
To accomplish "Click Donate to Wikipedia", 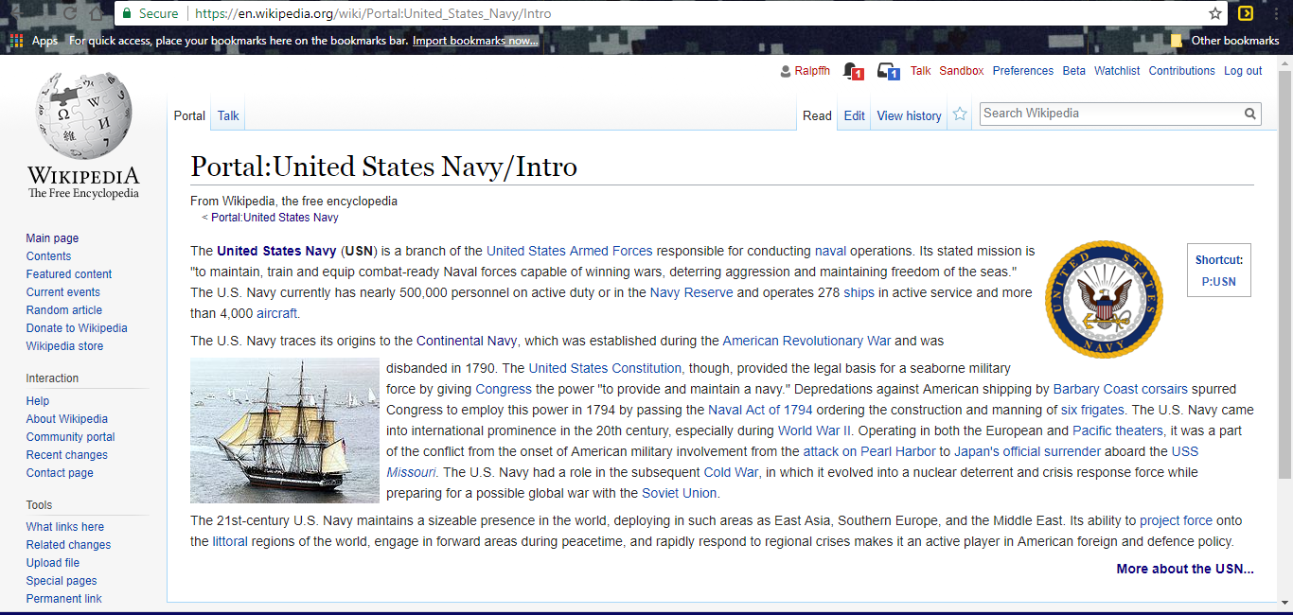I will click(x=77, y=328).
